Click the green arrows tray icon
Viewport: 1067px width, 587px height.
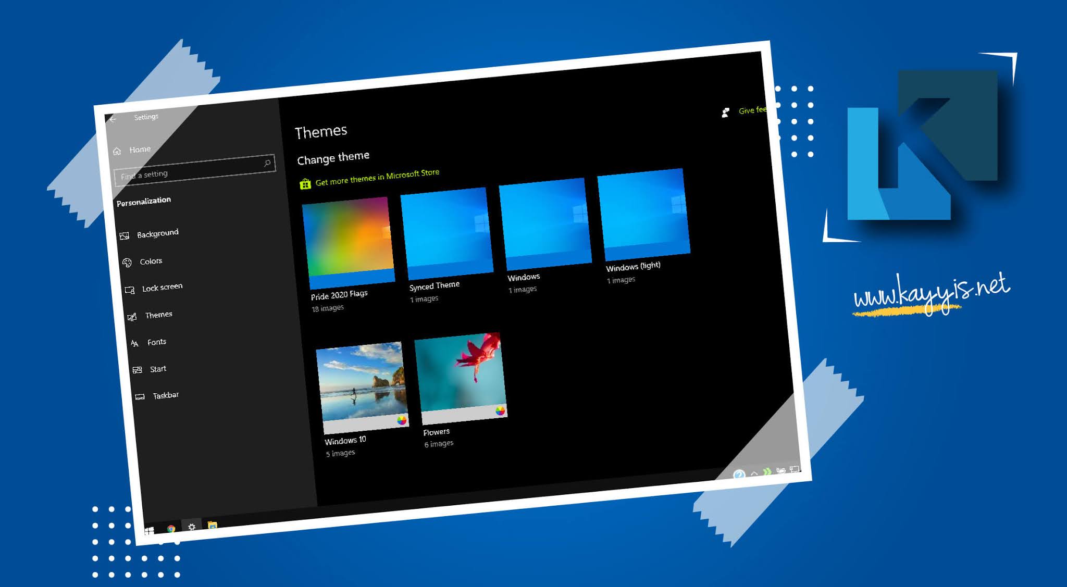tap(767, 472)
